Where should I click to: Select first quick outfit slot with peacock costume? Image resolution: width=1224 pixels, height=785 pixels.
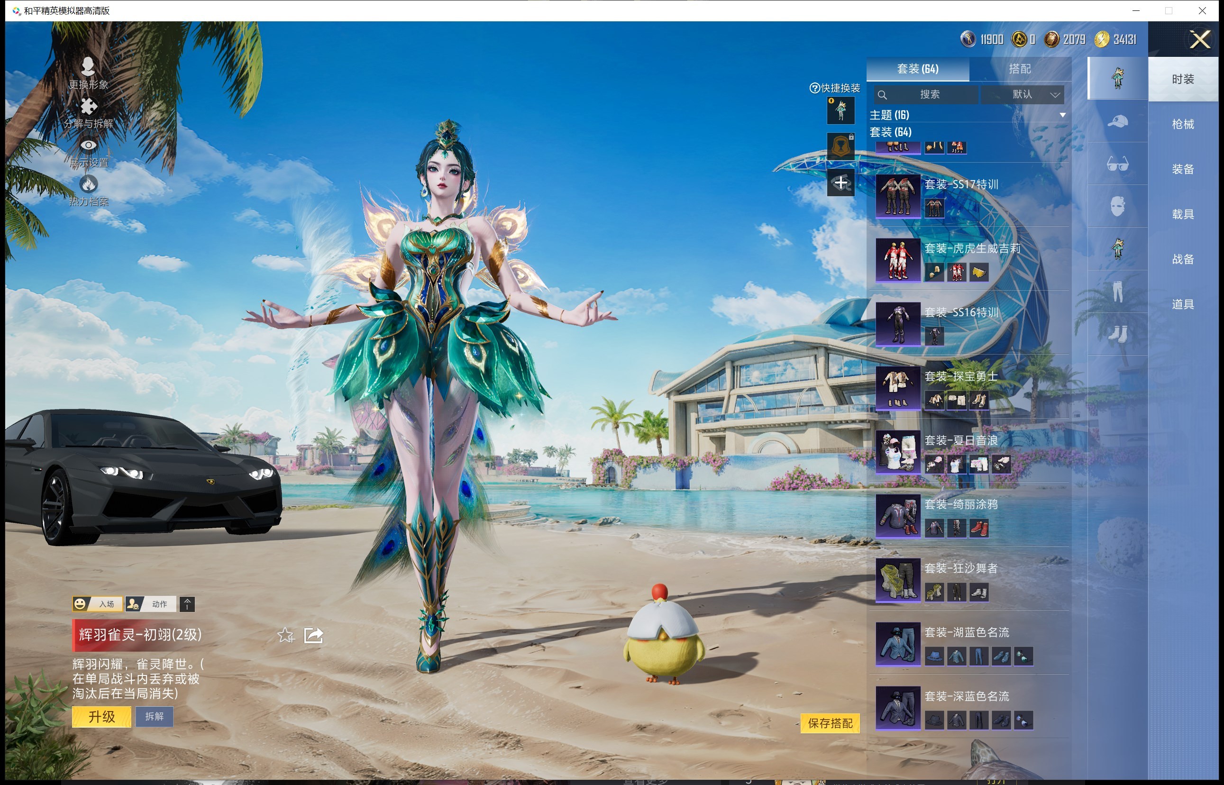(x=840, y=110)
